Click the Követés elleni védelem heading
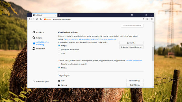Image resolution: width=182 pixels, height=102 pixels. [x=68, y=32]
